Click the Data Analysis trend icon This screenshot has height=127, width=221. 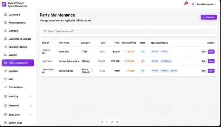pos(6,87)
